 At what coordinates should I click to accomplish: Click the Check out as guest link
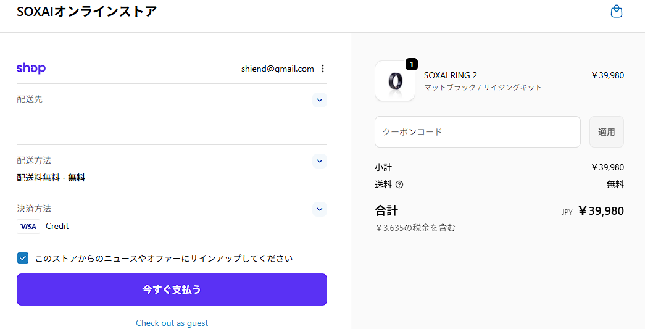tap(172, 323)
